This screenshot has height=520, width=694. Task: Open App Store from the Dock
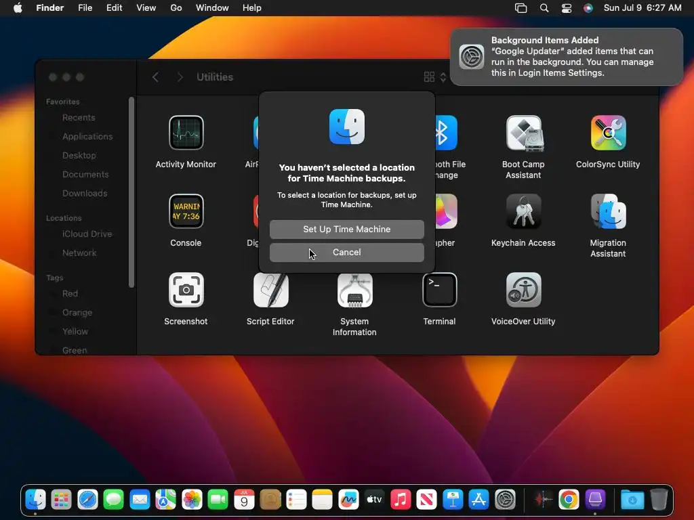pos(479,500)
